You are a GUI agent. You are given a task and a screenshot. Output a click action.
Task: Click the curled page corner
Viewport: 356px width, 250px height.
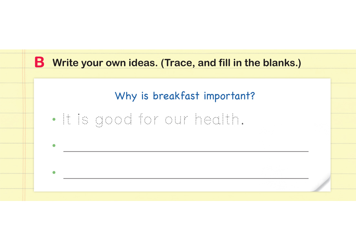pos(323,183)
